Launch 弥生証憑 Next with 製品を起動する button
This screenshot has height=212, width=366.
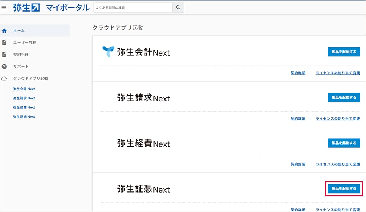pos(344,188)
